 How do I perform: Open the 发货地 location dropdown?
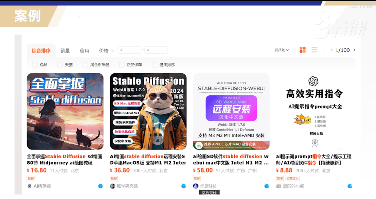[282, 50]
